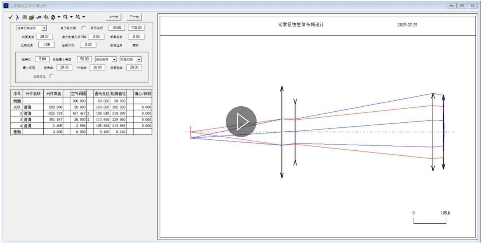Click the checkmark confirm icon
The width and height of the screenshot is (482, 244).
coord(11,17)
